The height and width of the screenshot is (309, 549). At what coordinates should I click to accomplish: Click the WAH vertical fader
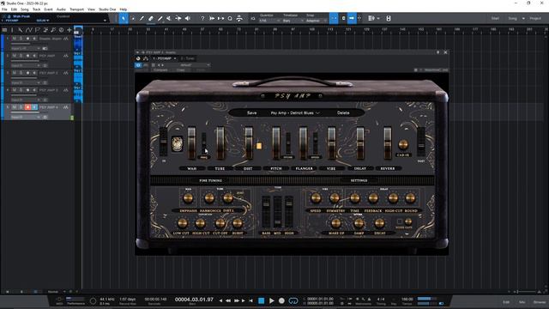click(191, 143)
